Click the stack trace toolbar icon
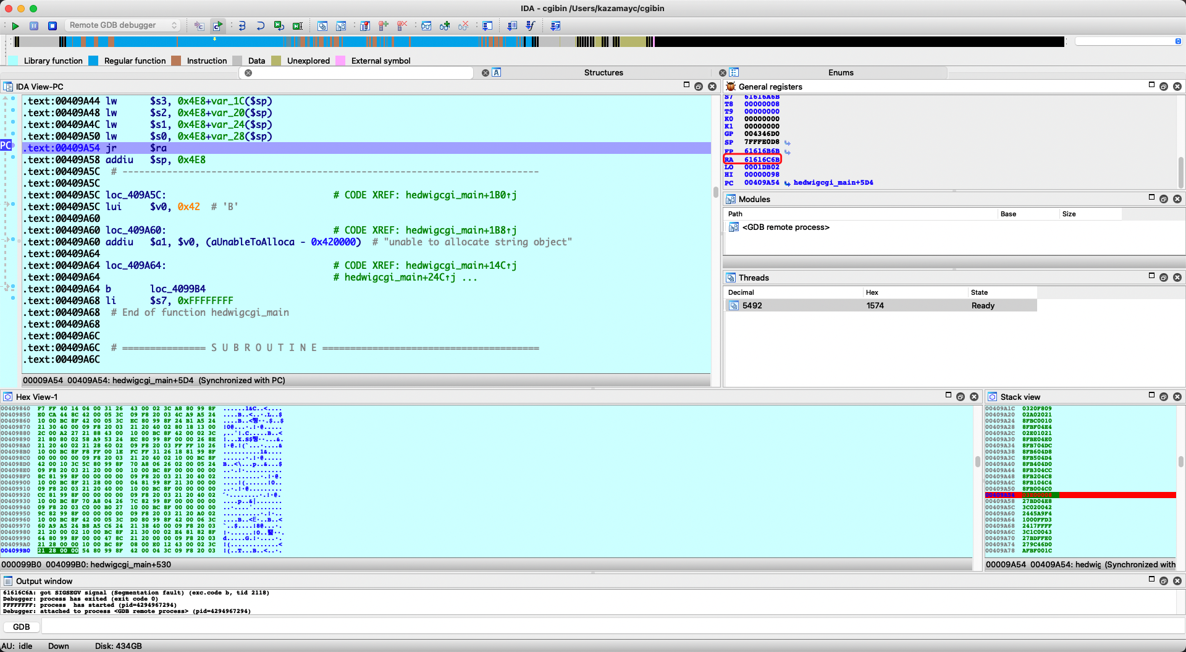 pos(487,26)
